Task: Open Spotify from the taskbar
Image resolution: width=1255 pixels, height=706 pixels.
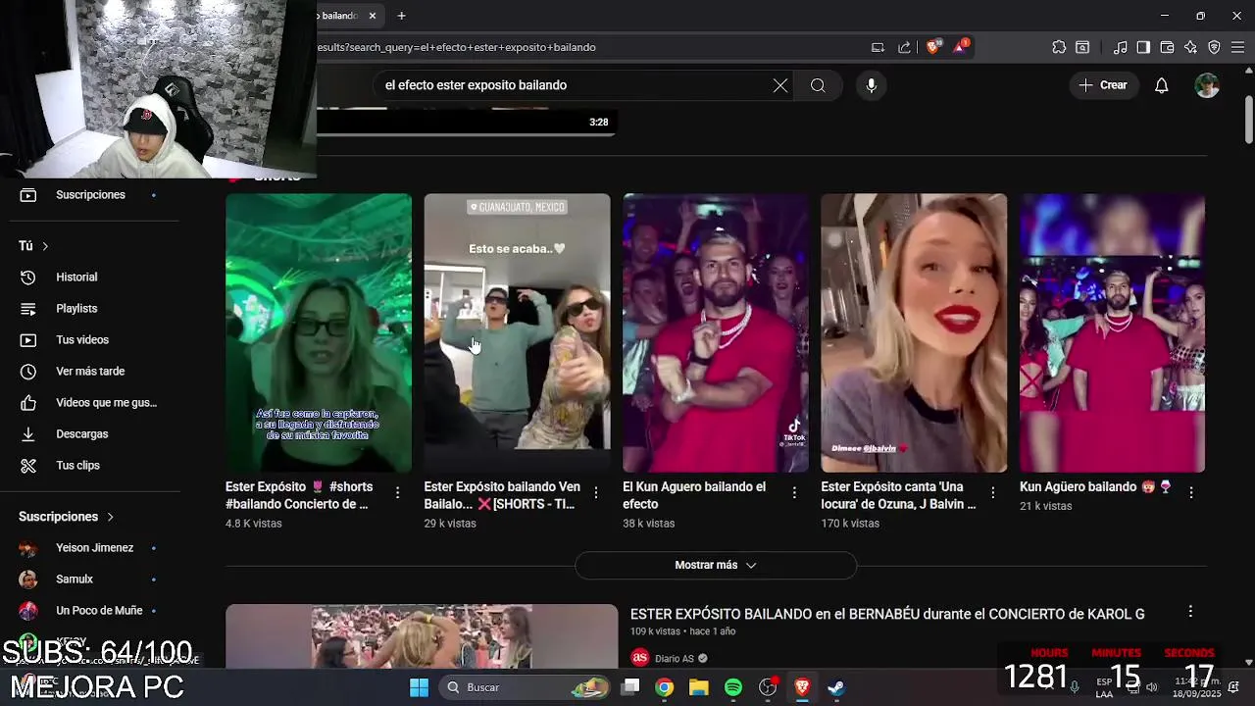Action: pyautogui.click(x=733, y=687)
